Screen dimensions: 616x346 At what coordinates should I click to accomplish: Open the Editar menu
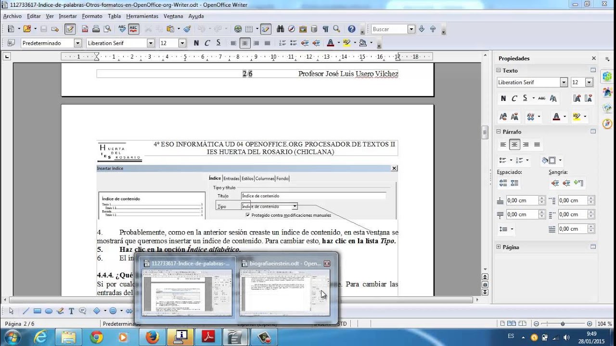(x=34, y=16)
